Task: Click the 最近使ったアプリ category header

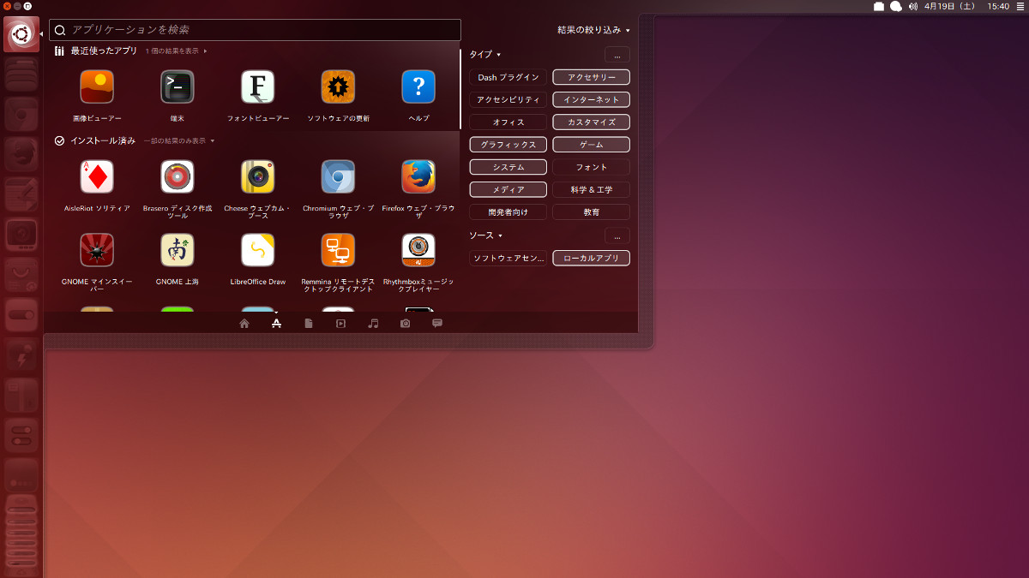Action: click(104, 51)
